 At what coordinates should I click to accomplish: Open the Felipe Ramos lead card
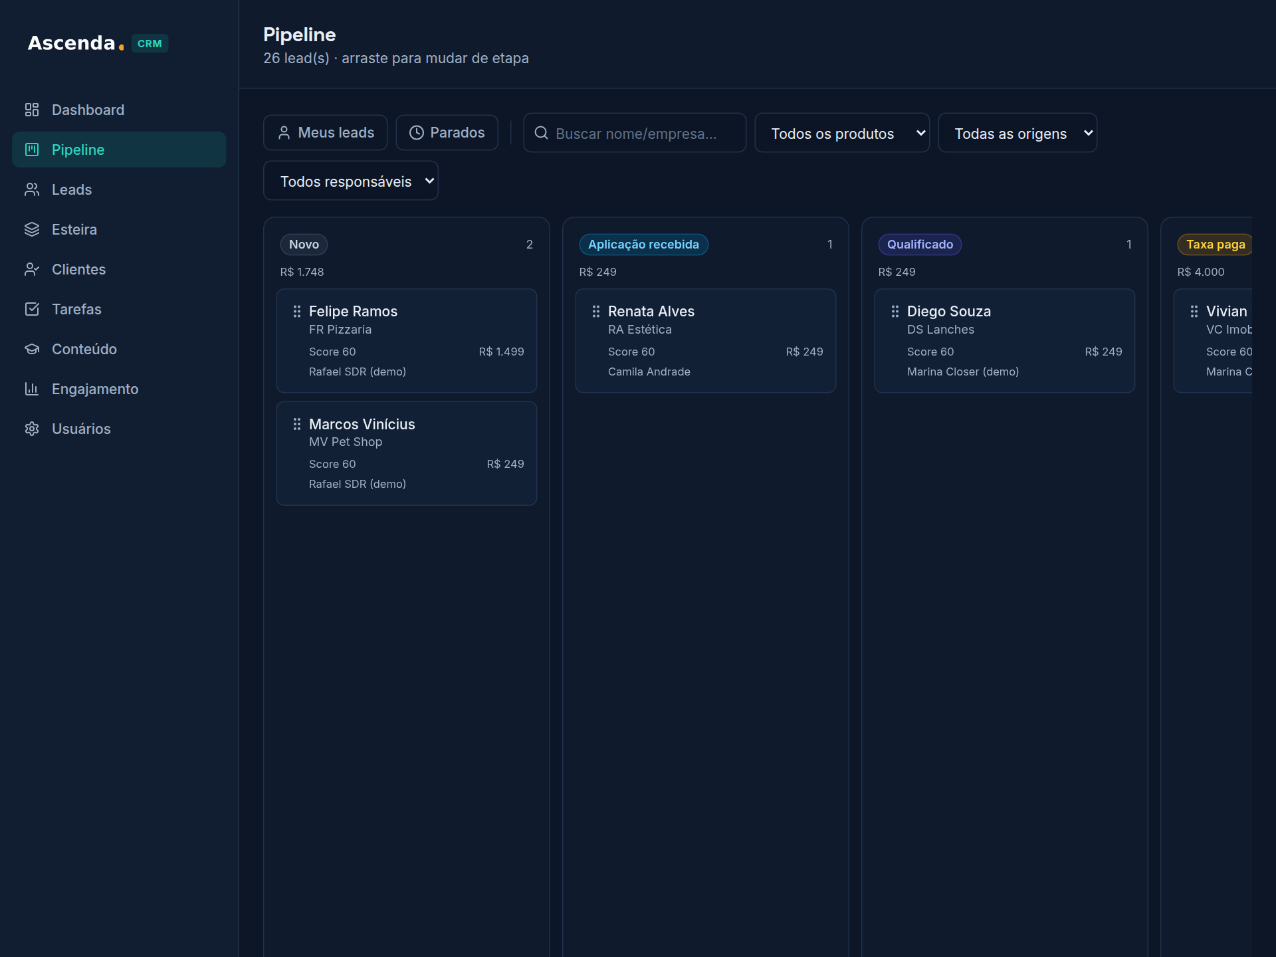[x=407, y=340]
